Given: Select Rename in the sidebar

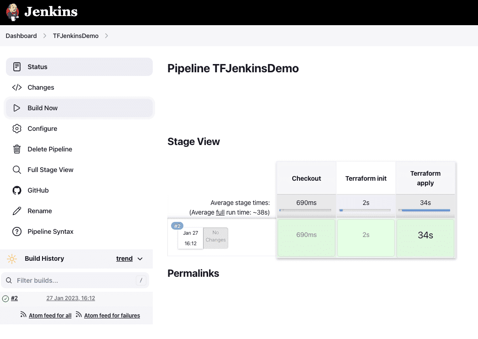Looking at the screenshot, I should coord(79,211).
